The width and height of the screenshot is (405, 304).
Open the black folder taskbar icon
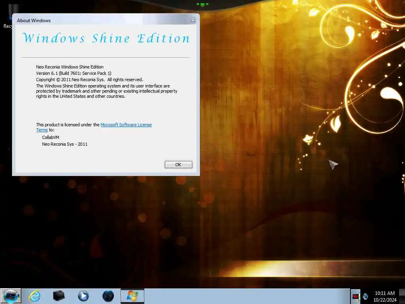pyautogui.click(x=59, y=296)
